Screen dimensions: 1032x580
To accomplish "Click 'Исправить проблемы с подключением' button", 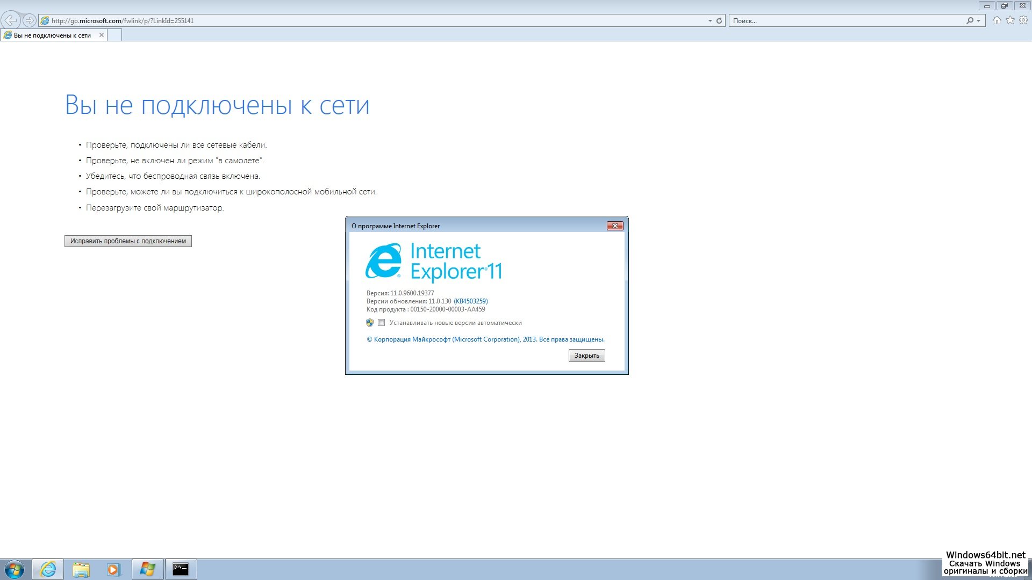I will click(128, 241).
